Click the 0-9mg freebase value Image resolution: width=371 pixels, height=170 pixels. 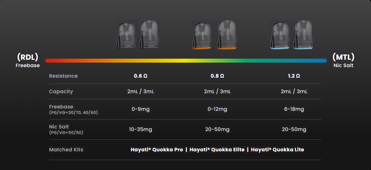(140, 109)
